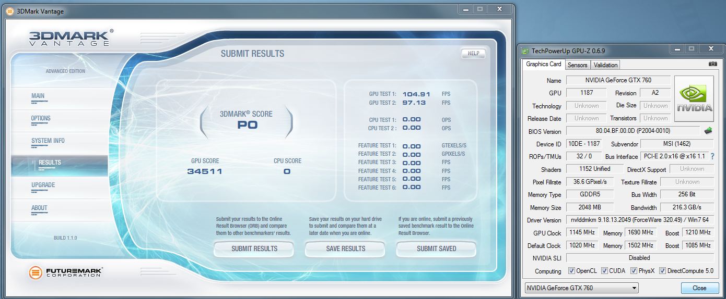Toggle the OpenCL checkbox
The width and height of the screenshot is (726, 299).
(571, 271)
